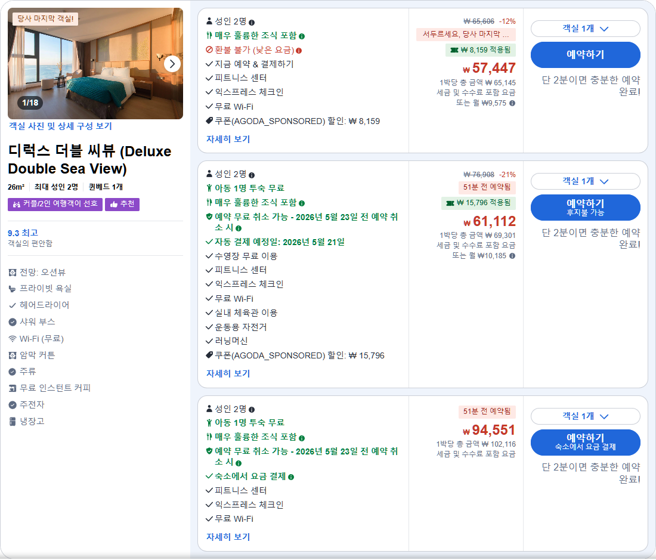Click info icon next to 환불 불가 (낮은 요금)

[299, 51]
